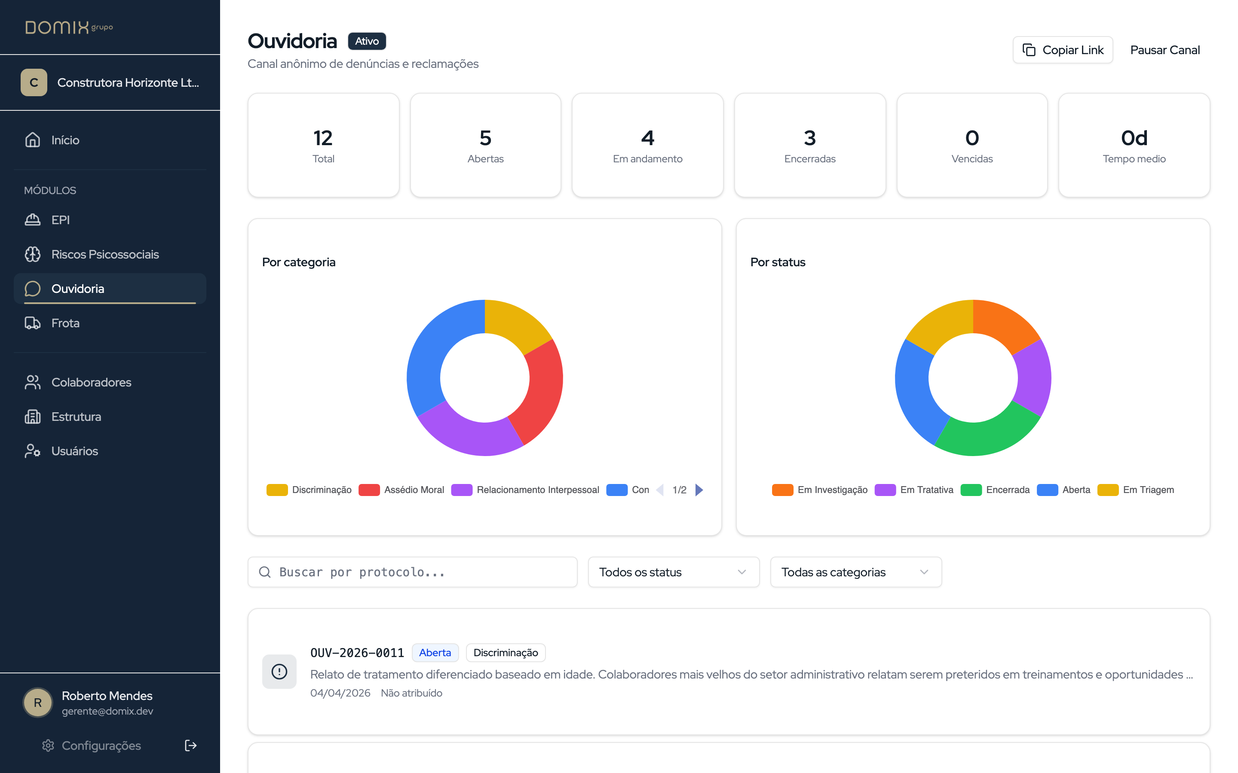Screen dimensions: 1238x773
Task: Click the alert icon on OUV-2026-0011 row
Action: point(279,671)
